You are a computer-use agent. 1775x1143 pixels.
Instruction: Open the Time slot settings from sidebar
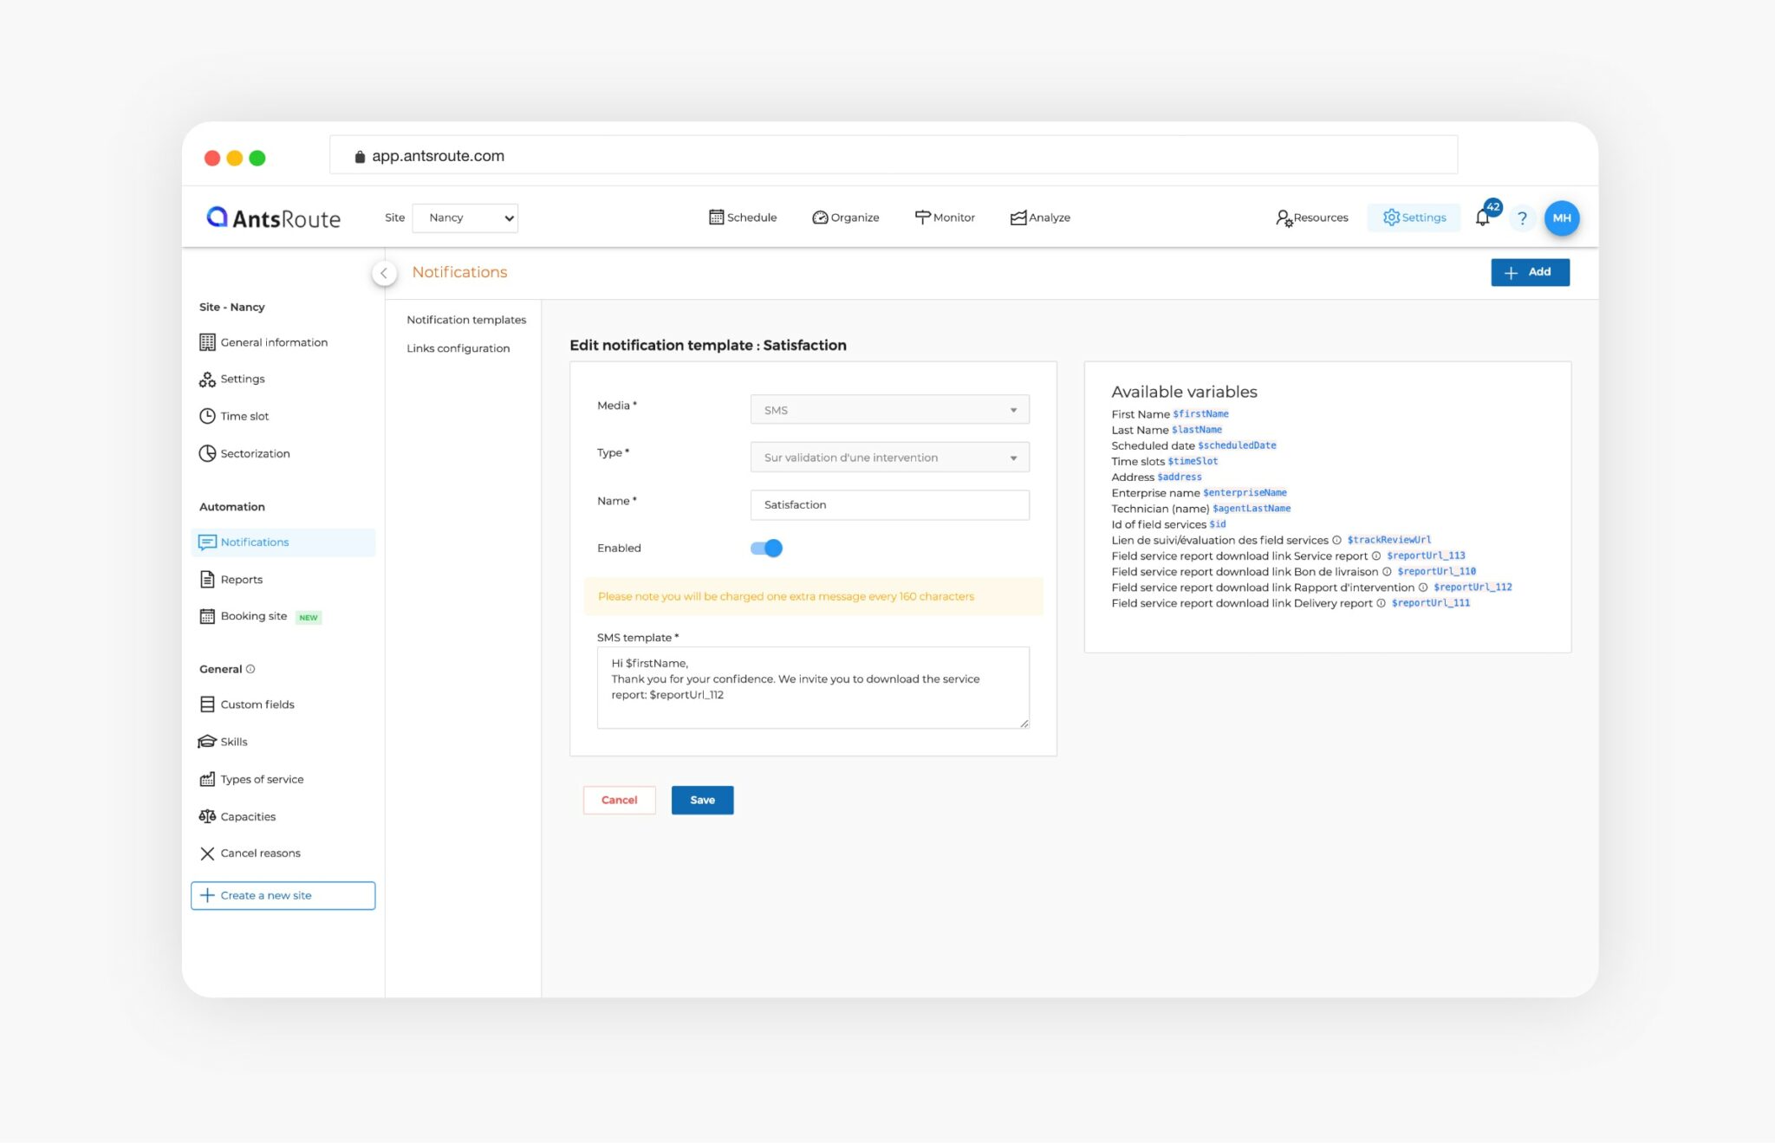coord(244,416)
